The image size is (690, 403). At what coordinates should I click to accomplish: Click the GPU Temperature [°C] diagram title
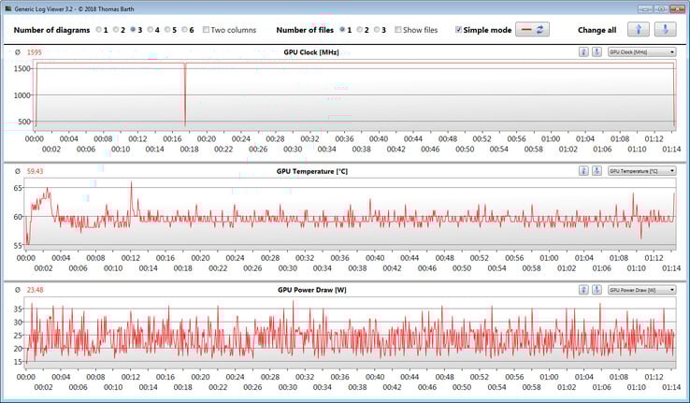(312, 171)
